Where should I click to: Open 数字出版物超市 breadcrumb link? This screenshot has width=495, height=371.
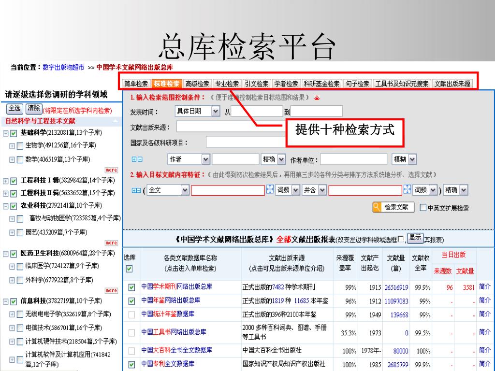(63, 67)
